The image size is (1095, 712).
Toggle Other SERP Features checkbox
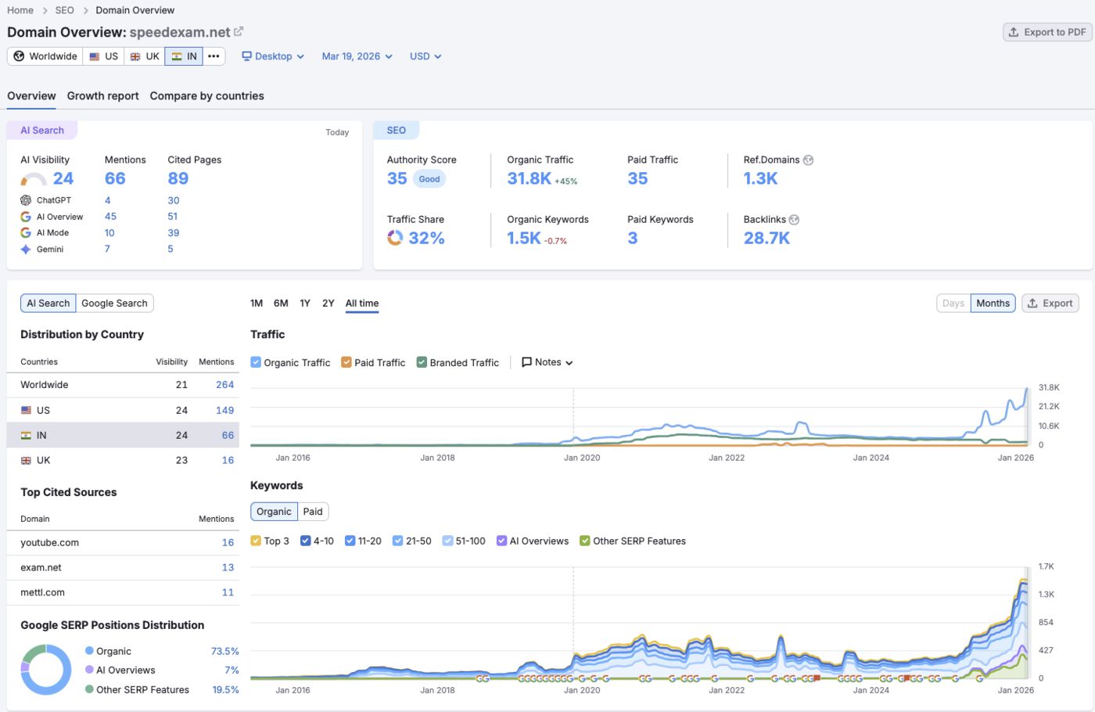585,541
